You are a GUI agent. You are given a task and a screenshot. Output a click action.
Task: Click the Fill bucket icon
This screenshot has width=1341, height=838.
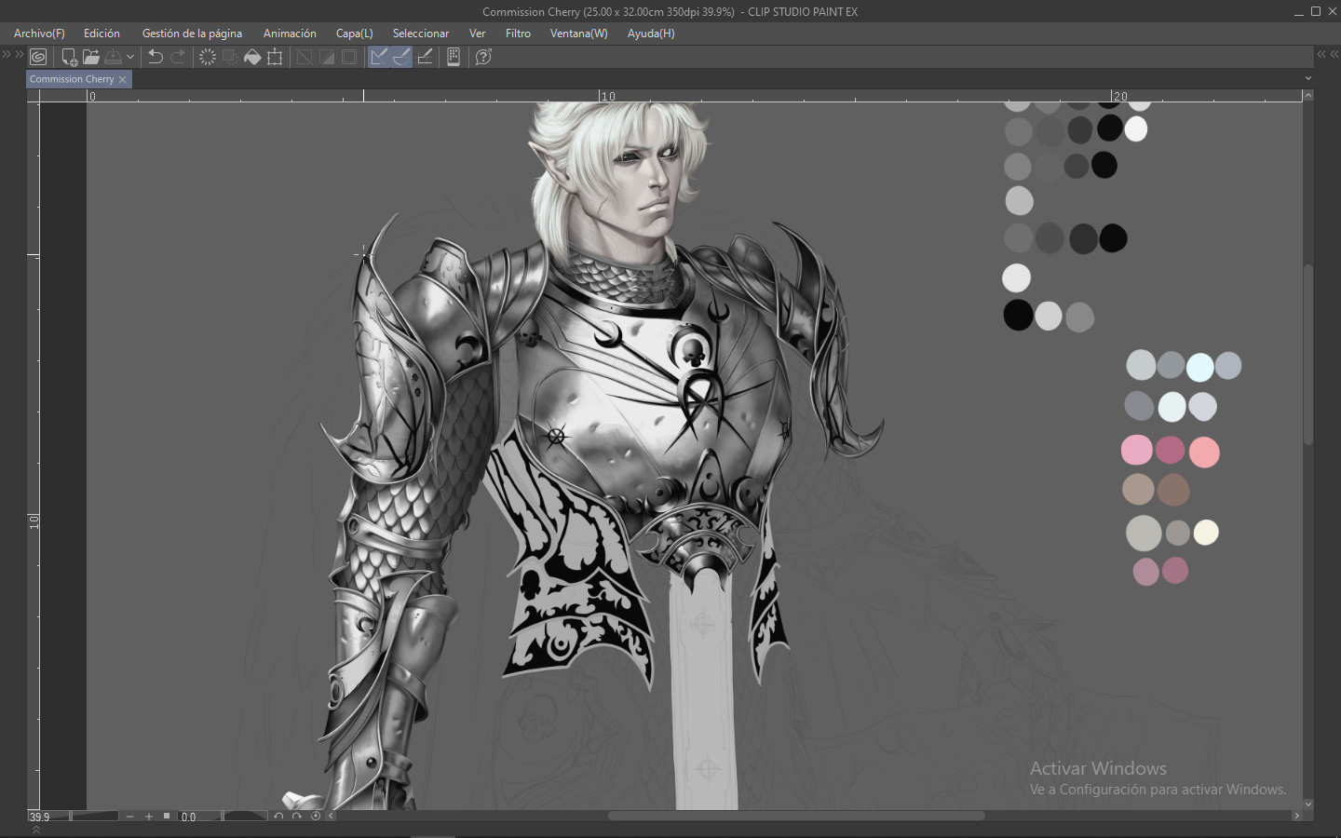tap(252, 57)
